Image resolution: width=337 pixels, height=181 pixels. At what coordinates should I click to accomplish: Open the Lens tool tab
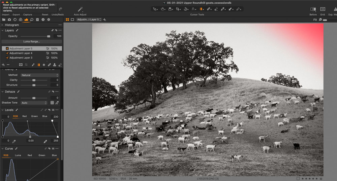coord(15,20)
